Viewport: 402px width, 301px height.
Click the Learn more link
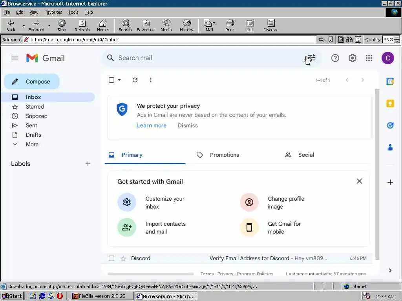pos(152,125)
